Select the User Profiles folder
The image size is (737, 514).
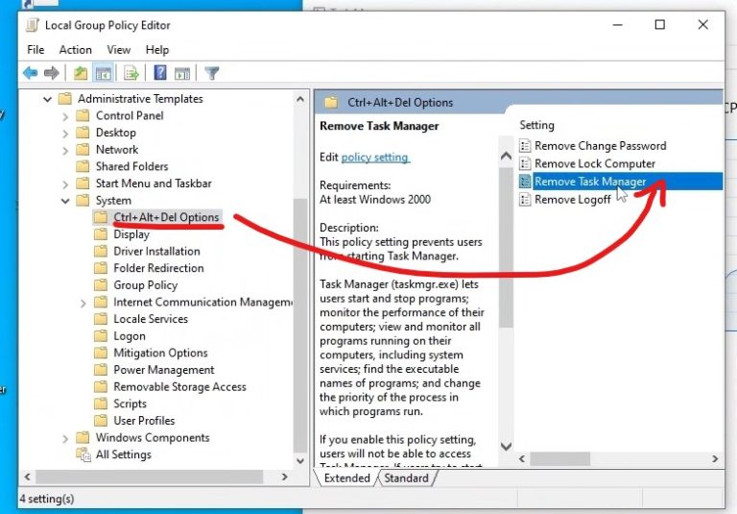coord(144,421)
